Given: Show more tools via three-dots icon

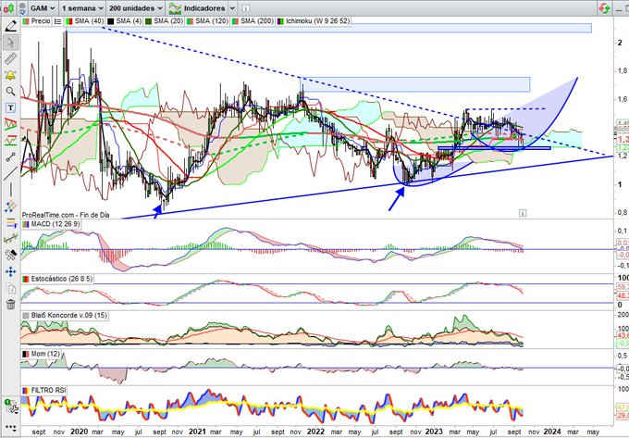Looking at the screenshot, I should click(x=11, y=428).
